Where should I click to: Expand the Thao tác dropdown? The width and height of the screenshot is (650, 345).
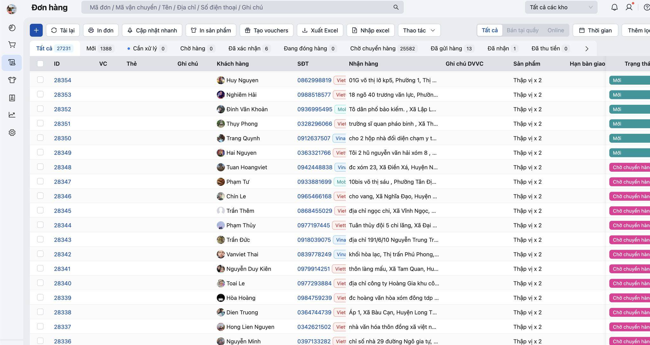tap(419, 30)
